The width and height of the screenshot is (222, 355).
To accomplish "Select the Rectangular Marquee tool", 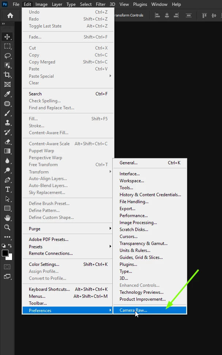I will [x=7, y=46].
